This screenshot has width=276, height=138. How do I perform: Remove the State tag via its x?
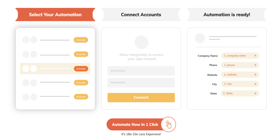coord(255,93)
